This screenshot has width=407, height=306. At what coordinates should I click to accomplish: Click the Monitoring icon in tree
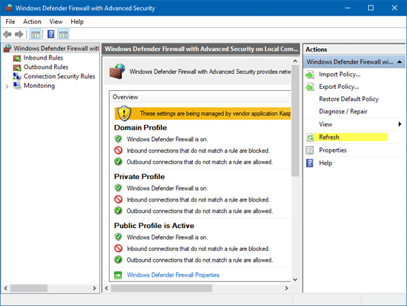pos(17,85)
